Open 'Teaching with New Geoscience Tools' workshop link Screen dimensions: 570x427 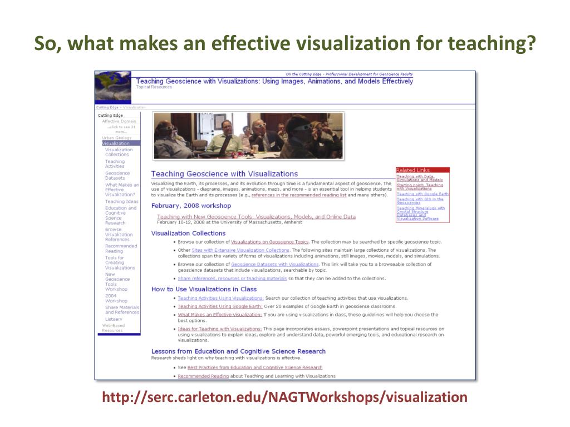coord(256,217)
